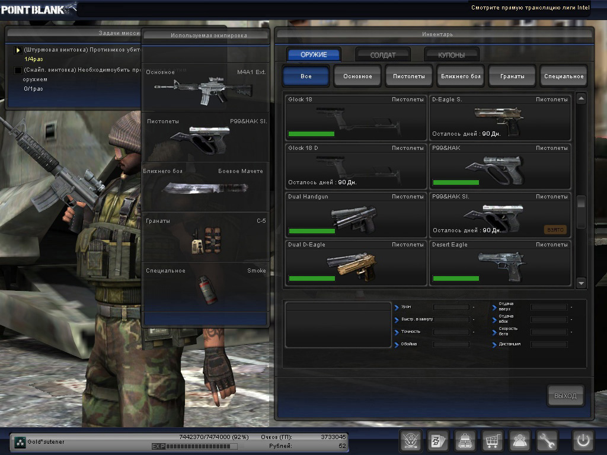
Task: Click the 7442370/7474000 (92%) experience text
Action: coord(213,437)
